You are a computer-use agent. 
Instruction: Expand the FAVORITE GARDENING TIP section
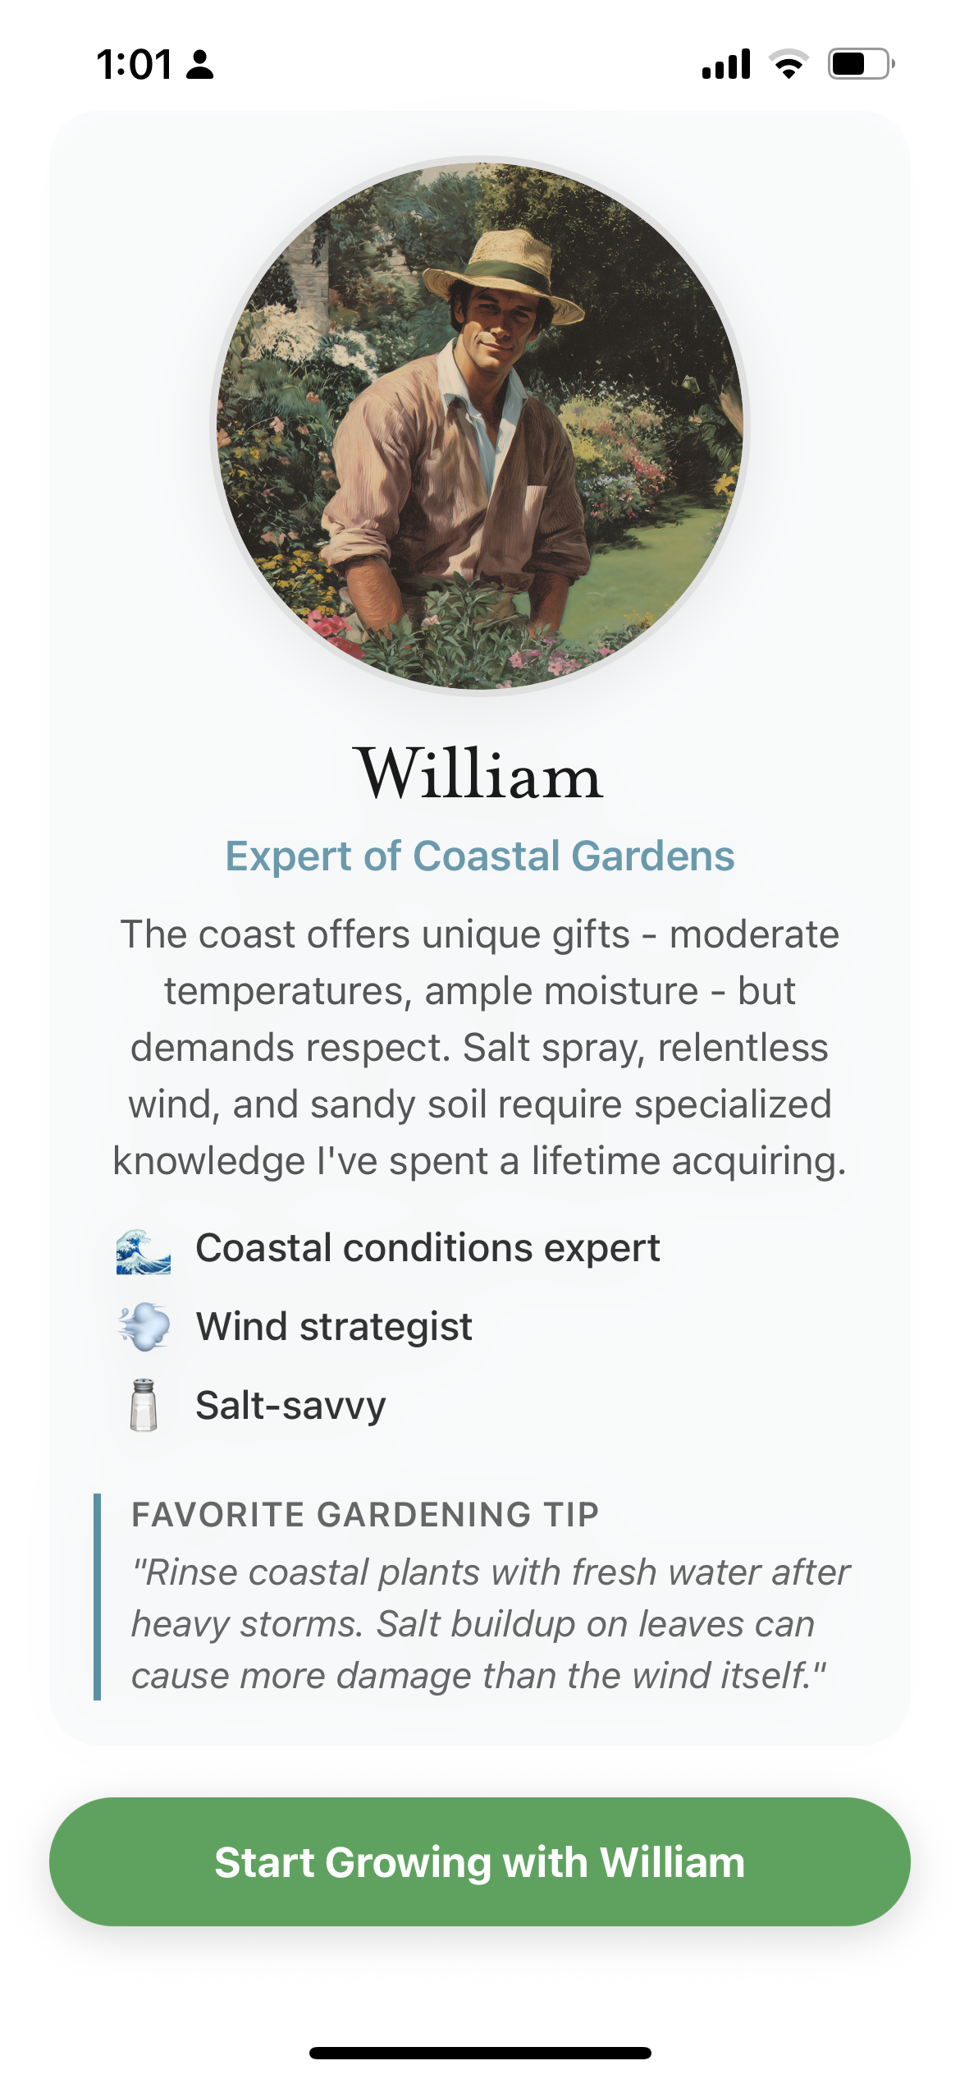point(367,1516)
